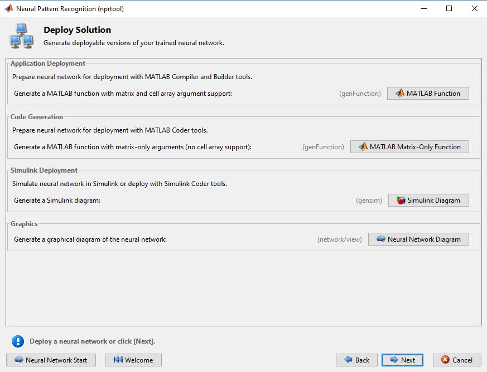Screen dimensions: 487x372
Task: Click 'Generate a Simulink diagram:' text
Action: pyautogui.click(x=57, y=200)
